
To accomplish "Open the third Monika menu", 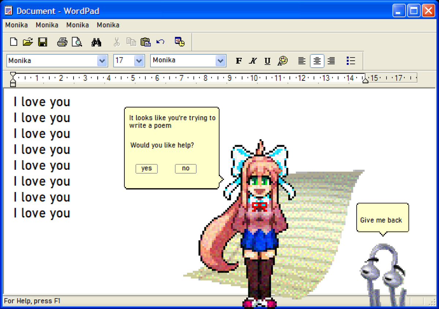I will tap(78, 25).
